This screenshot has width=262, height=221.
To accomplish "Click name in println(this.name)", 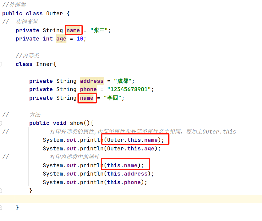I will click(130, 165).
